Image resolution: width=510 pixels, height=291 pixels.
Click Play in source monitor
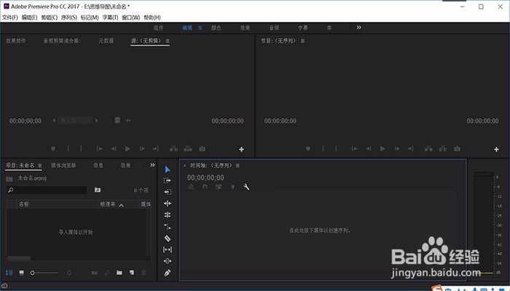[x=127, y=148]
